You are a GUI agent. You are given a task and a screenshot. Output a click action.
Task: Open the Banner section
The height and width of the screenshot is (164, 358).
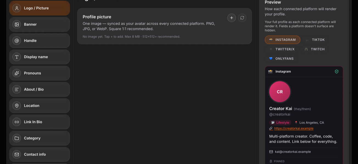(x=40, y=24)
